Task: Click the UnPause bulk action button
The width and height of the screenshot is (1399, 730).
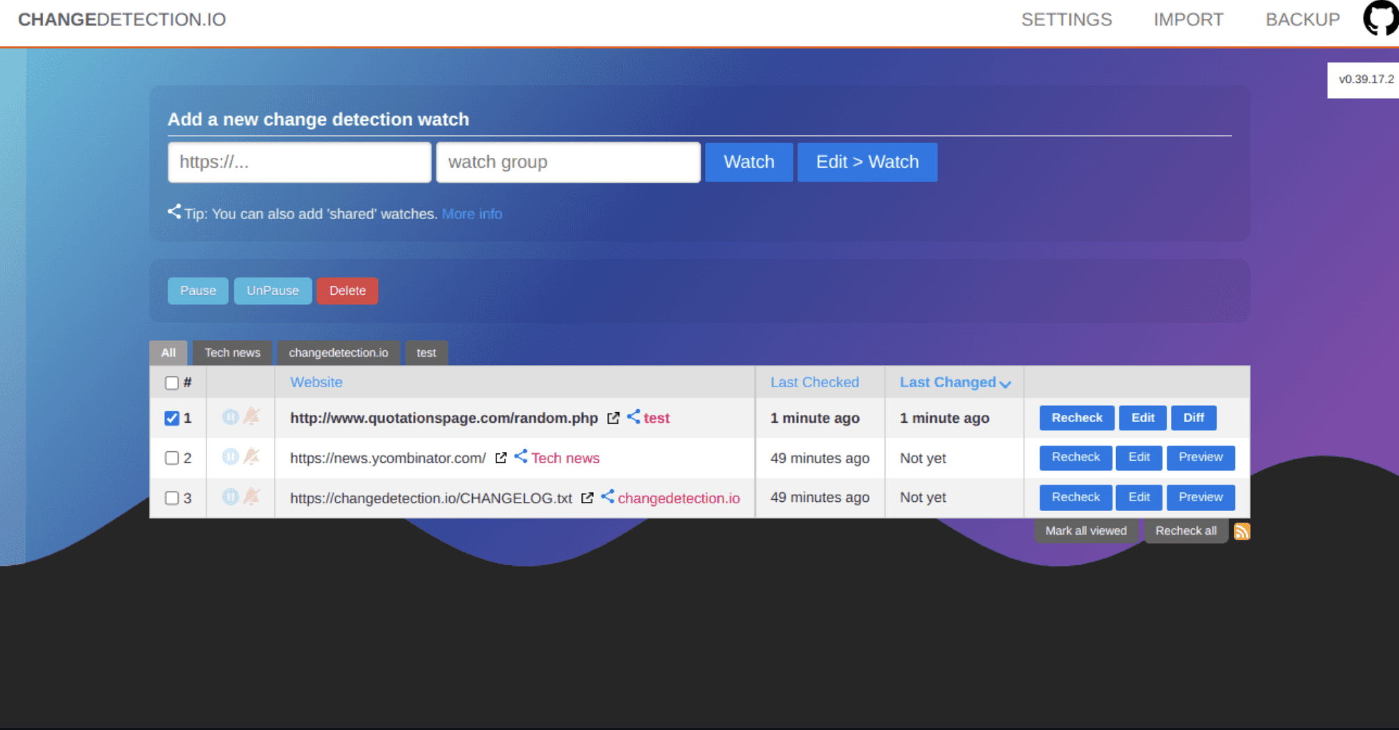Action: click(273, 291)
